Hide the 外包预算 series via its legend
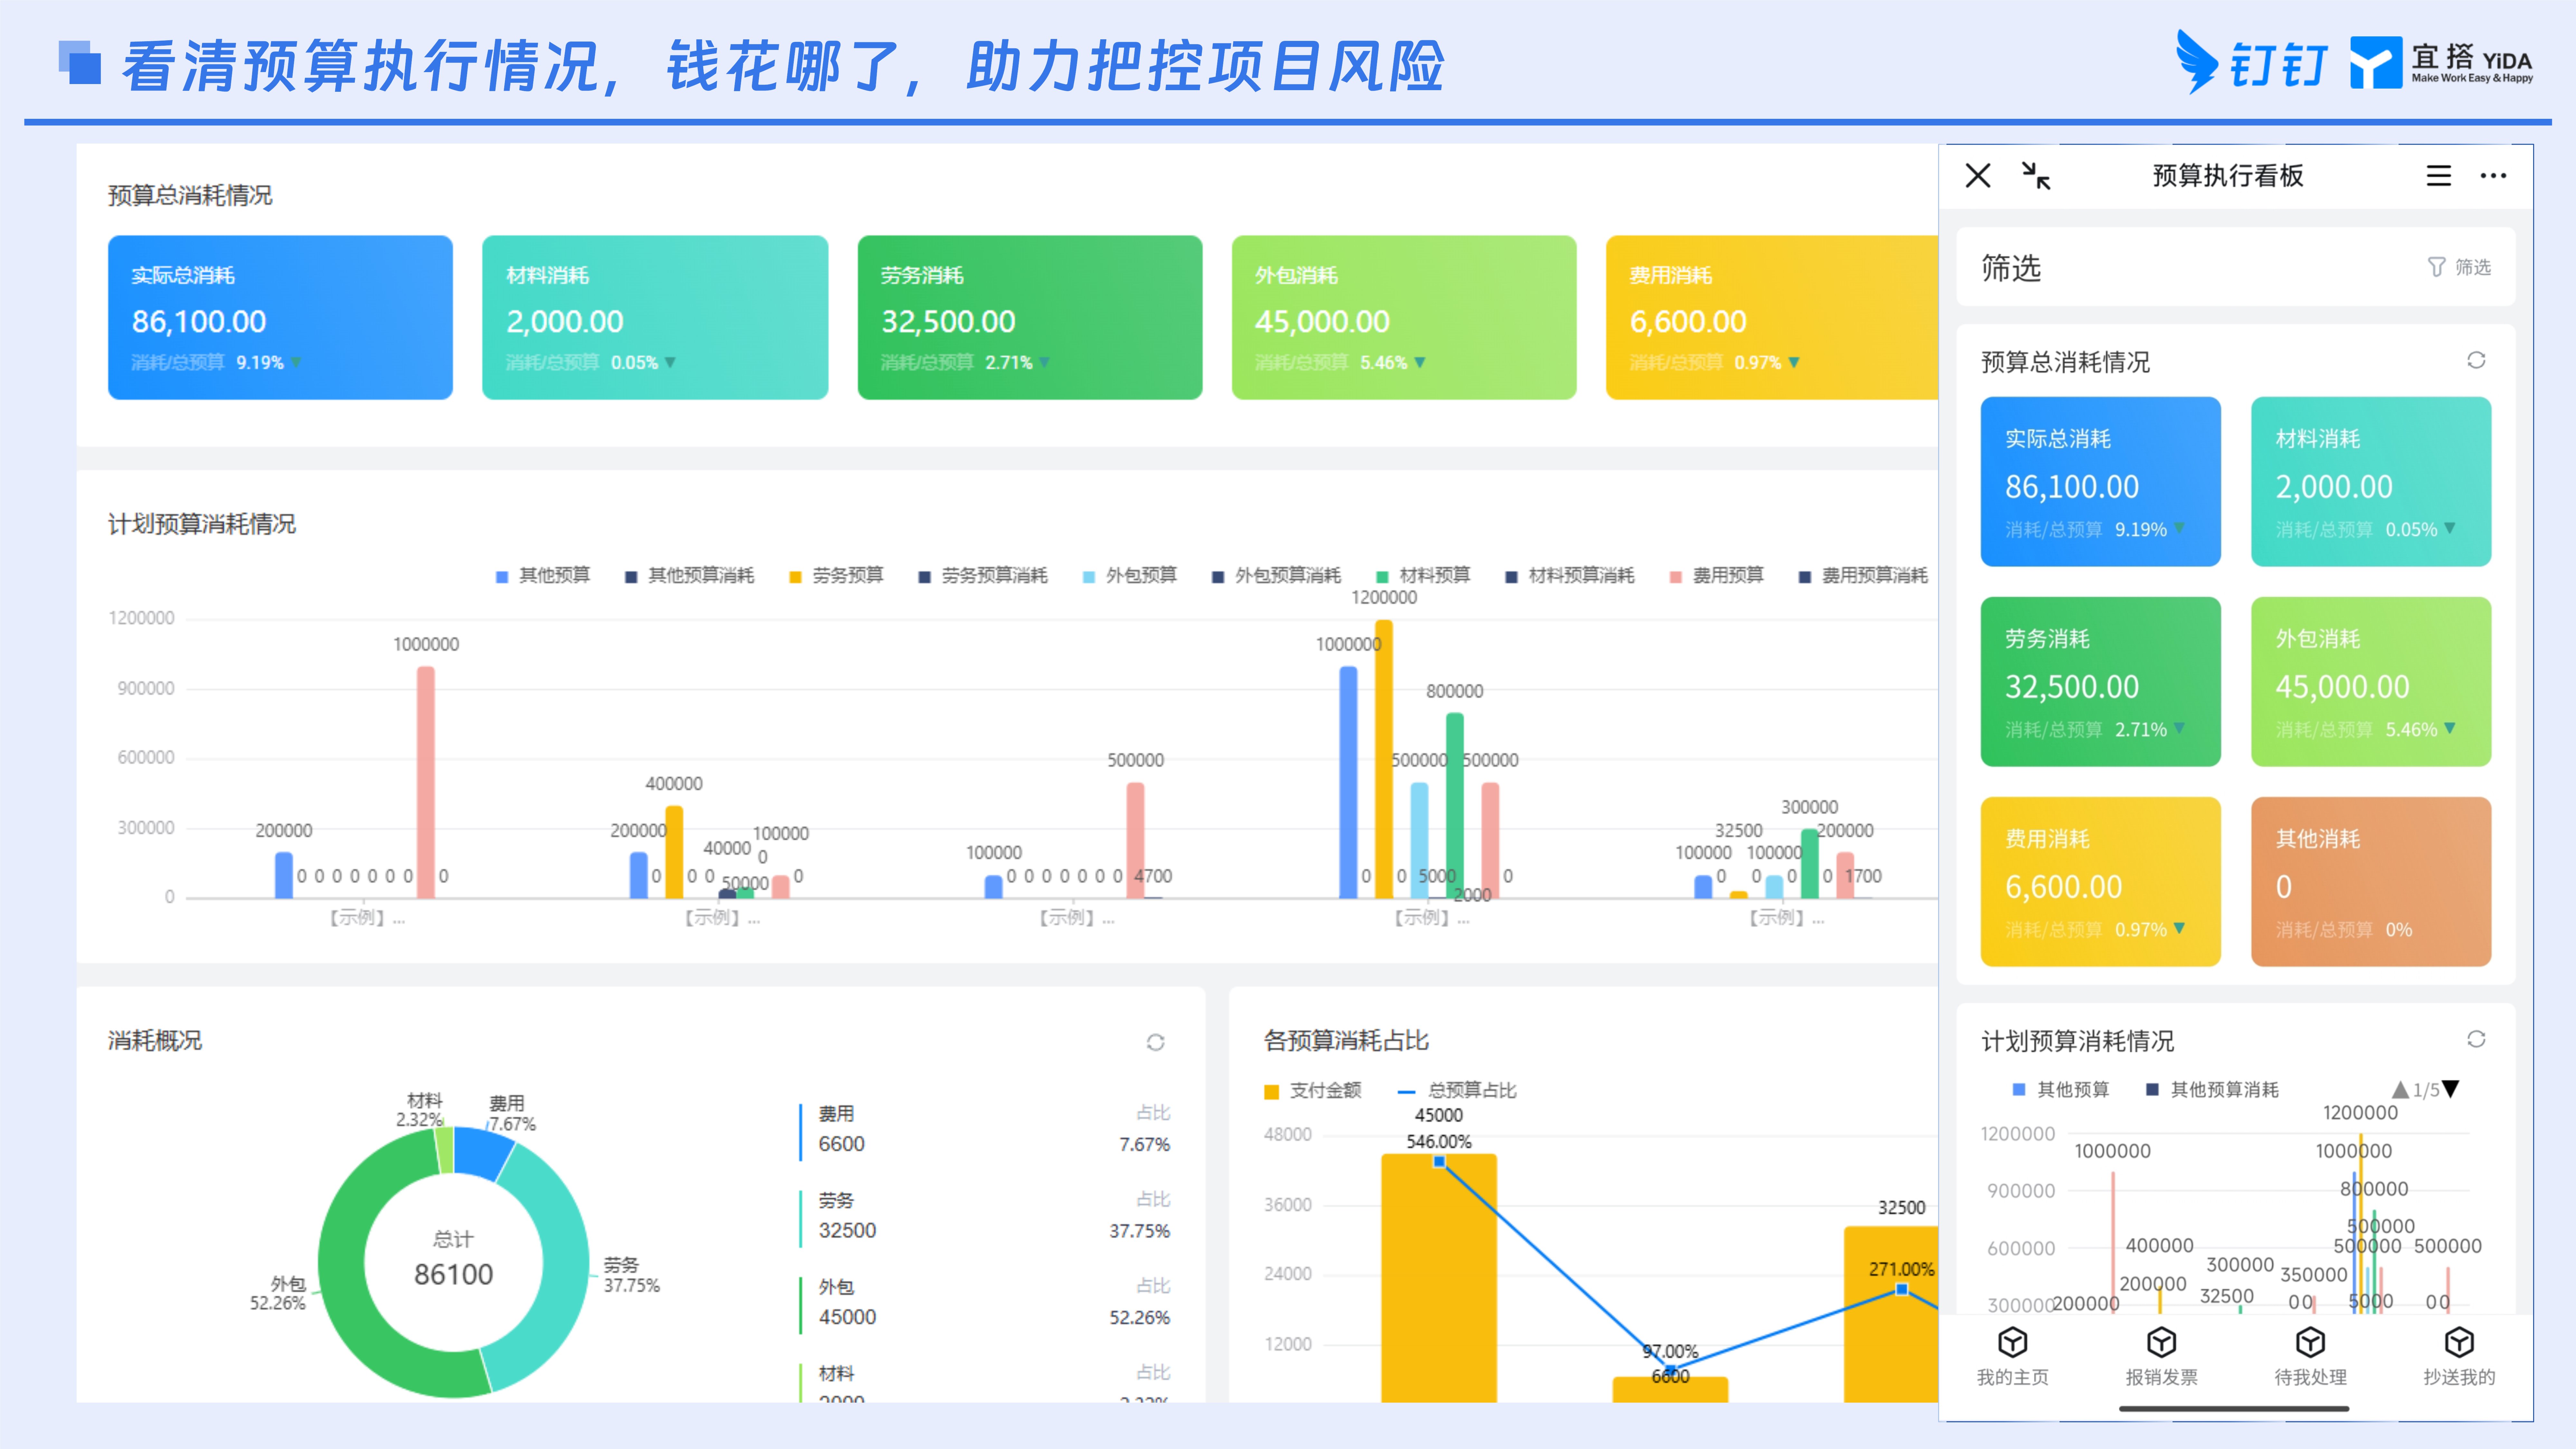The height and width of the screenshot is (1449, 2576). pos(1130,576)
